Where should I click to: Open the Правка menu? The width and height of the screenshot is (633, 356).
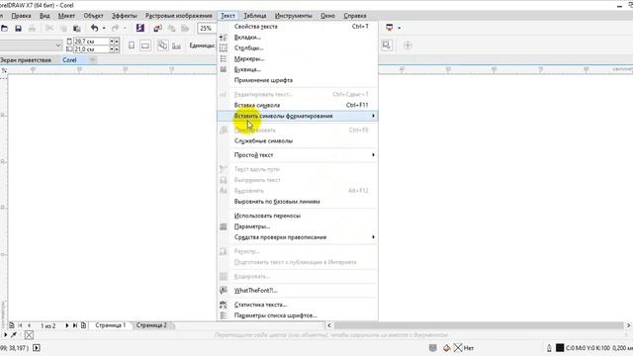22,16
